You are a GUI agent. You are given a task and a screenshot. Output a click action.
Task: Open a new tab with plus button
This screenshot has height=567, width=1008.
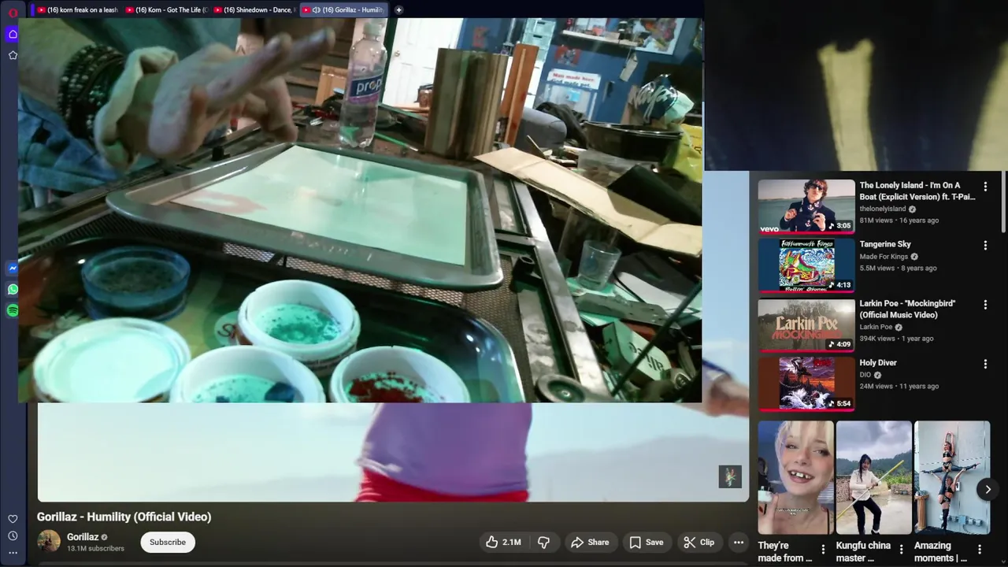click(398, 10)
